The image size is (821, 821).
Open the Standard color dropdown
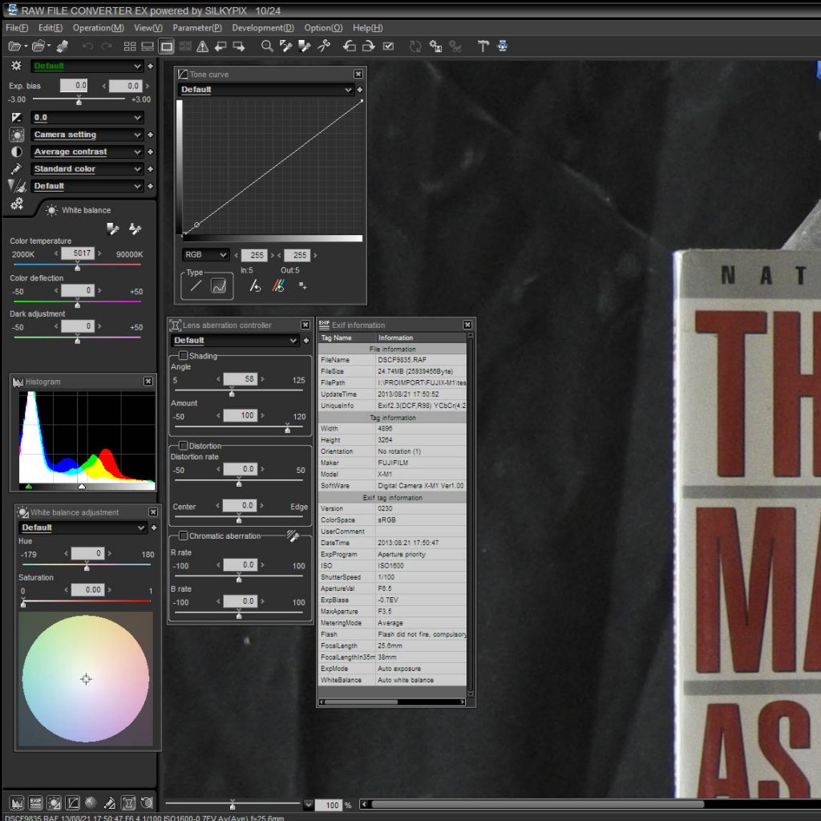click(87, 169)
